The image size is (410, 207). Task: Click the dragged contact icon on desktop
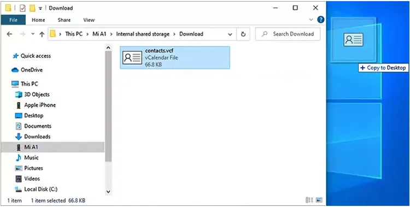[x=354, y=40]
